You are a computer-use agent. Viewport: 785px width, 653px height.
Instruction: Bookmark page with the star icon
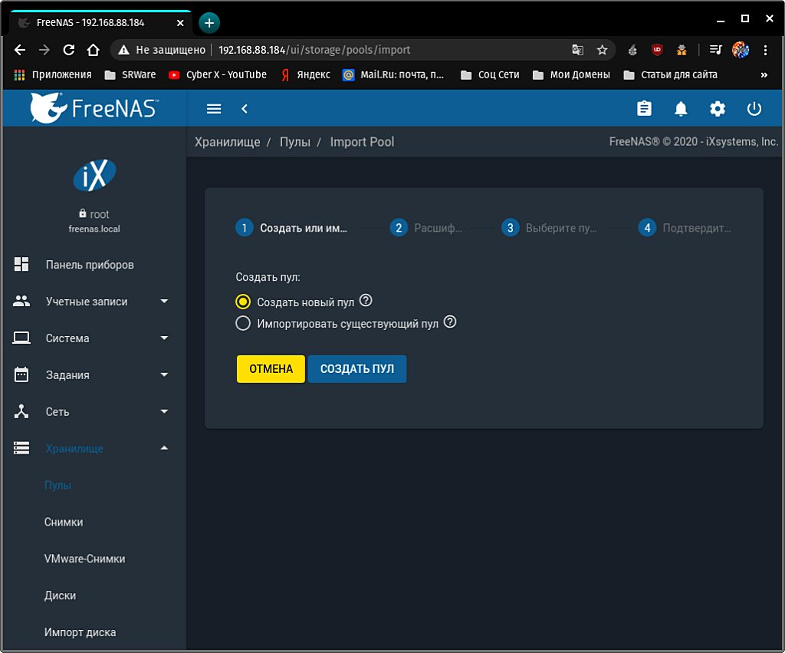(602, 50)
